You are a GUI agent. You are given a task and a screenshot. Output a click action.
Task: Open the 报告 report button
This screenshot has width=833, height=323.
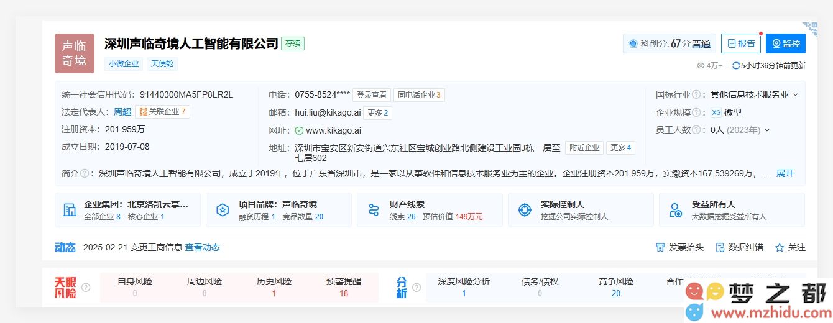coord(740,43)
